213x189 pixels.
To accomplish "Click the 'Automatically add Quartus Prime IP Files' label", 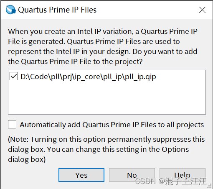I will click(x=112, y=125).
